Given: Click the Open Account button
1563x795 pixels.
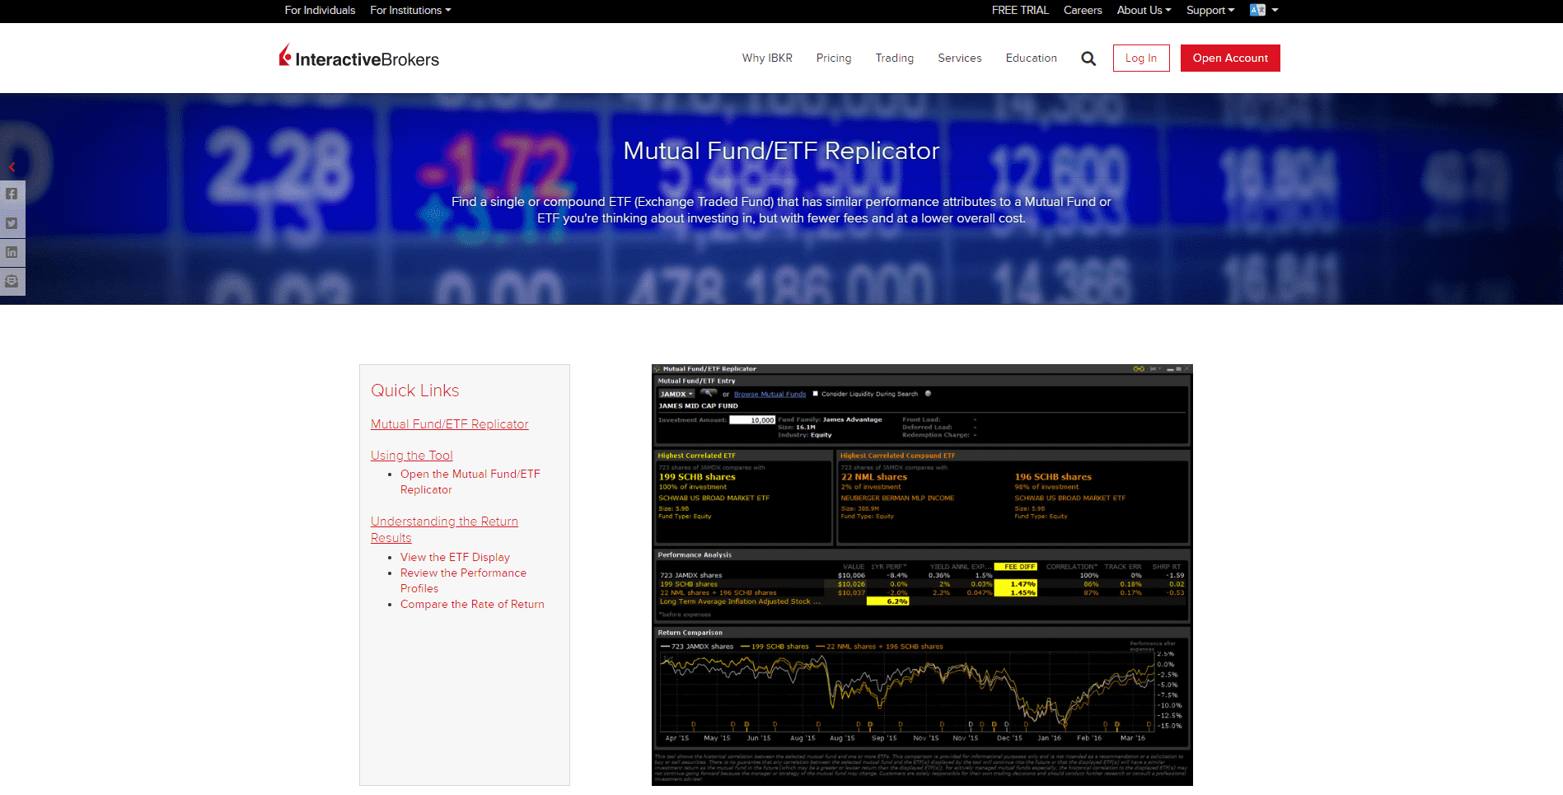Looking at the screenshot, I should pos(1229,58).
